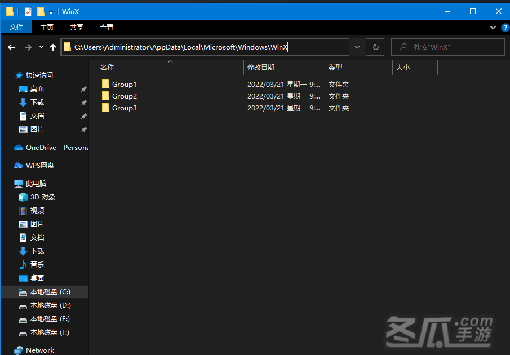The width and height of the screenshot is (510, 355).
Task: Switch to the 查看 ribbon tab
Action: 107,27
